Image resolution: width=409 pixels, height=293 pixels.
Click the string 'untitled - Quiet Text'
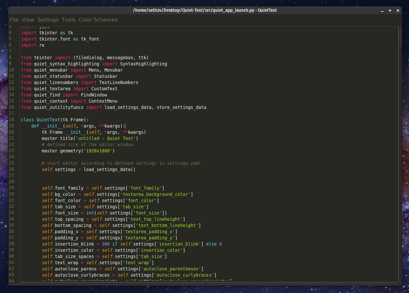[105, 138]
